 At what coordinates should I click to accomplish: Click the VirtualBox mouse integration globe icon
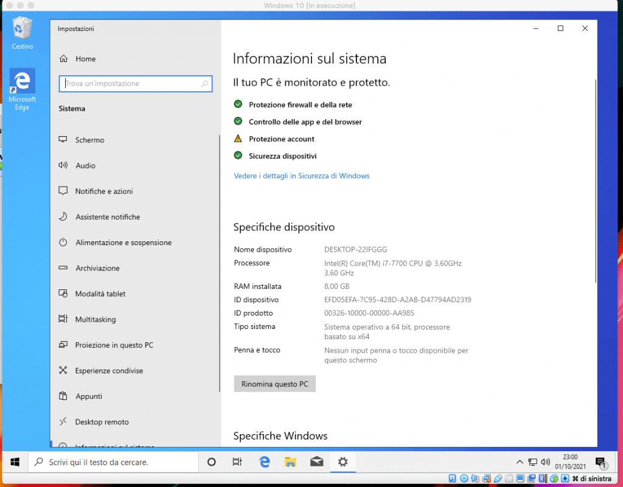pos(554,478)
